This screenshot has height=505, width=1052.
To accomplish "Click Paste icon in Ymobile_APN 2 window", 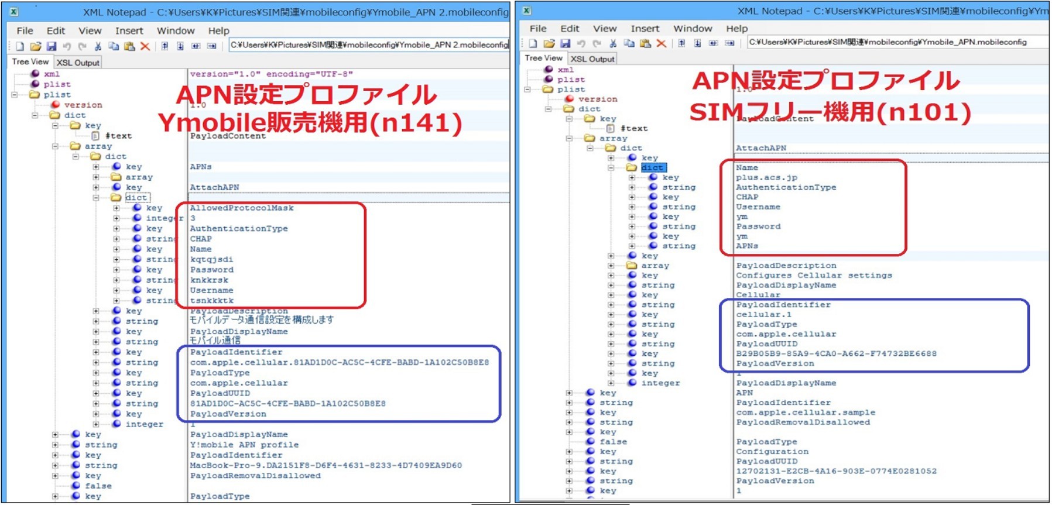I will pos(129,46).
